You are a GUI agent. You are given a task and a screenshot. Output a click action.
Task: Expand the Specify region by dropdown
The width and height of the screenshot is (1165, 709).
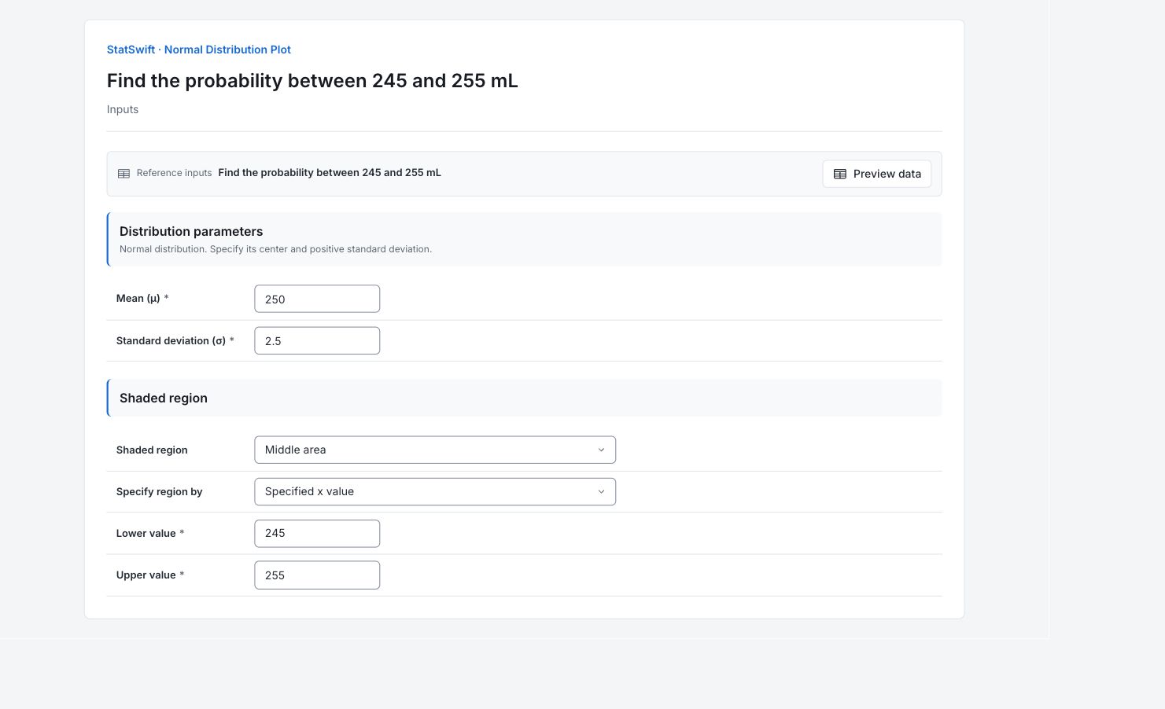click(x=435, y=491)
